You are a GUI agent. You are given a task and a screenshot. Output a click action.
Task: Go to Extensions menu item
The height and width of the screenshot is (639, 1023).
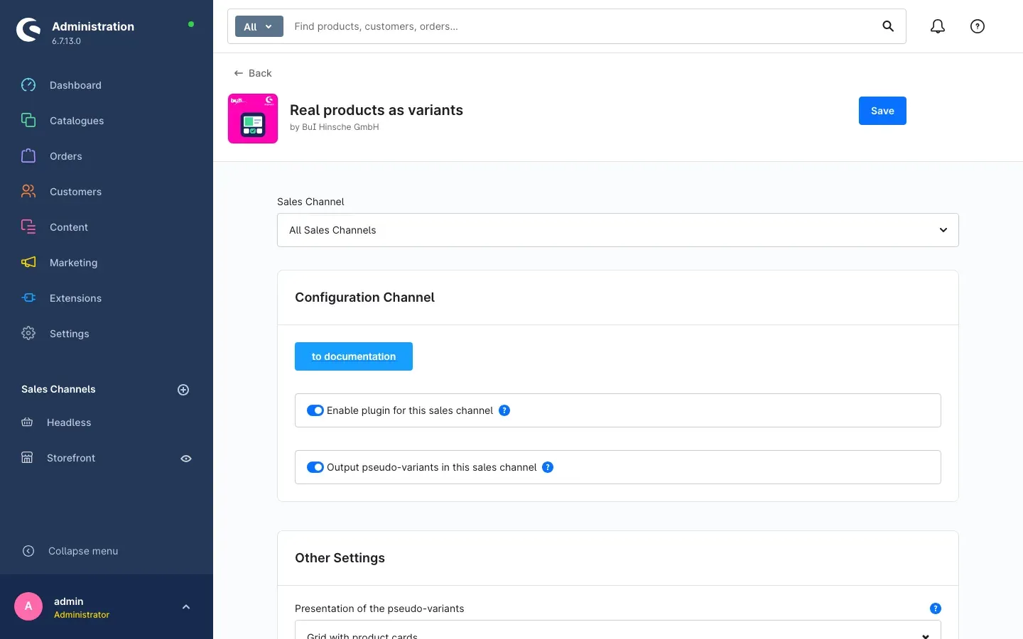point(75,298)
